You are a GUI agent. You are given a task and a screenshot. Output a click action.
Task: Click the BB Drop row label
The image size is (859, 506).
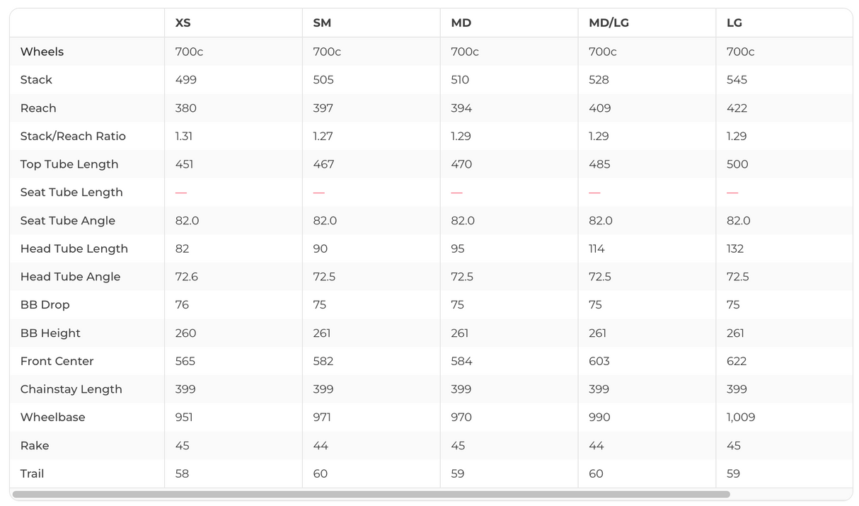tap(45, 305)
